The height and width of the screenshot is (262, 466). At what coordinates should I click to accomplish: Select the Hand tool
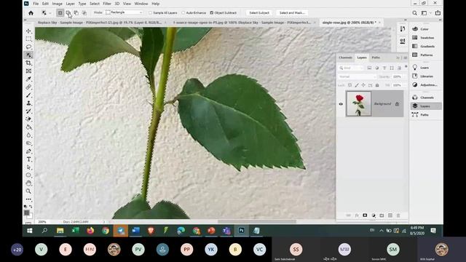tap(28, 183)
